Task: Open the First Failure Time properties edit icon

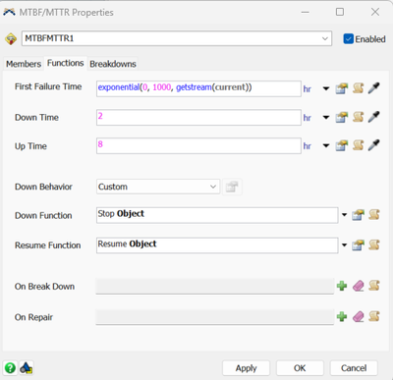Action: tap(341, 88)
